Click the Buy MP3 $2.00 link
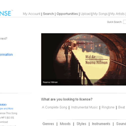 tap(7, 118)
